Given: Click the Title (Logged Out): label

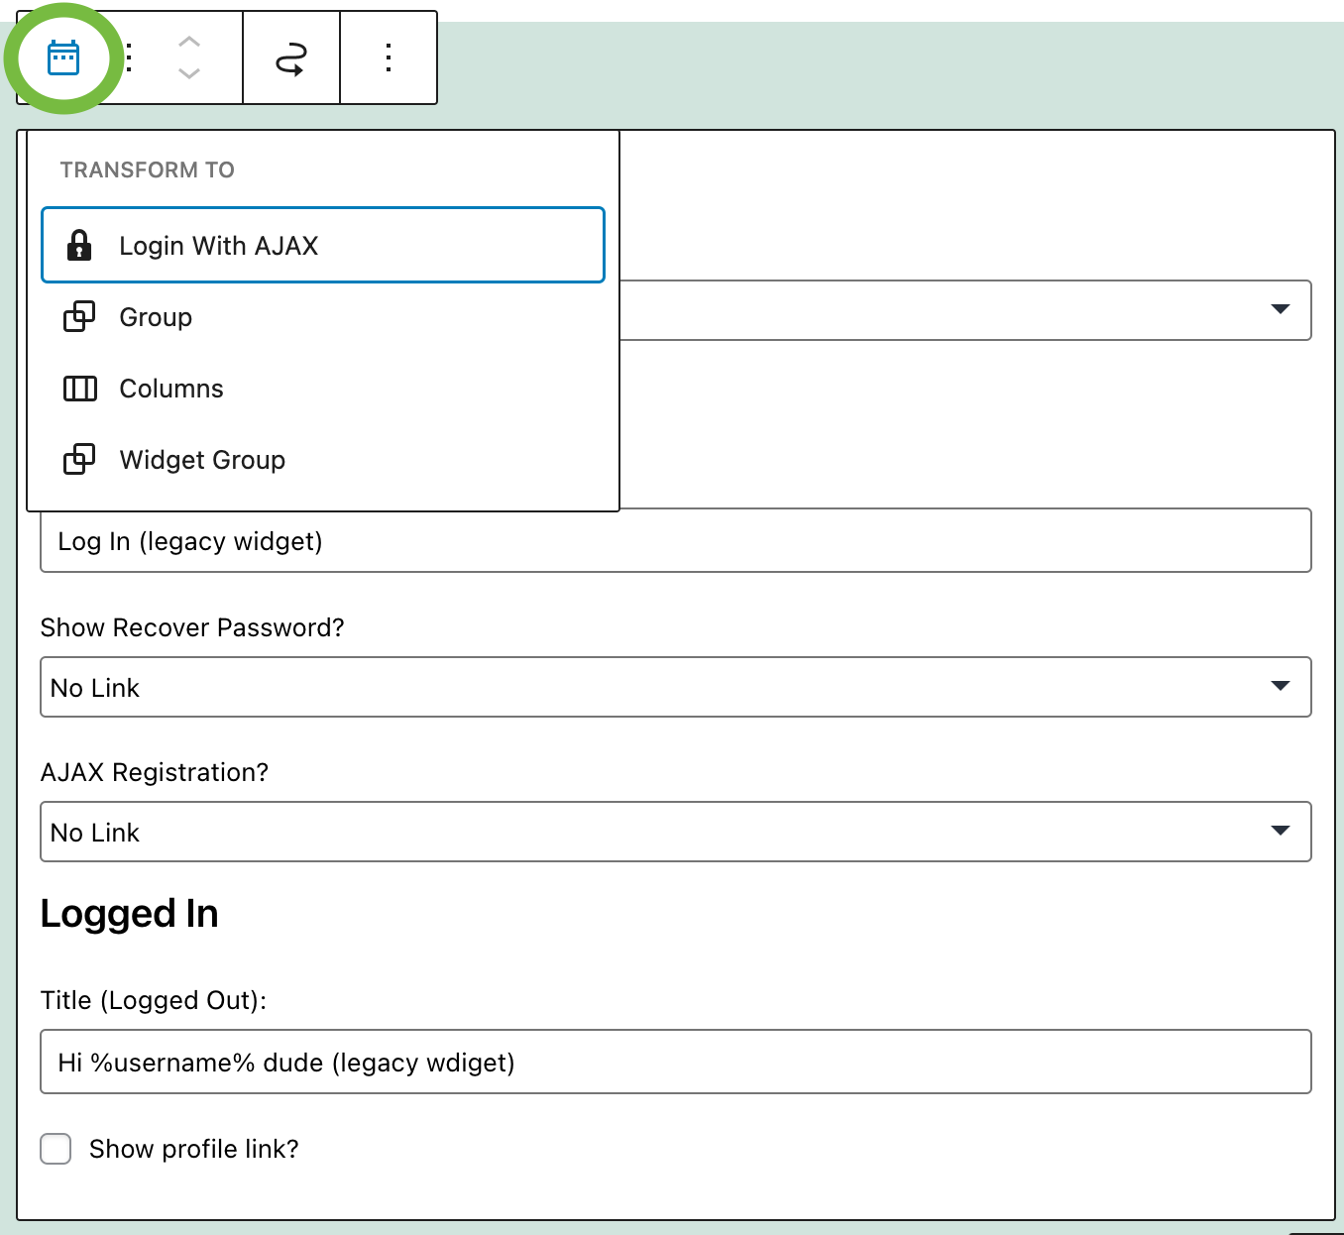Looking at the screenshot, I should tap(154, 1000).
